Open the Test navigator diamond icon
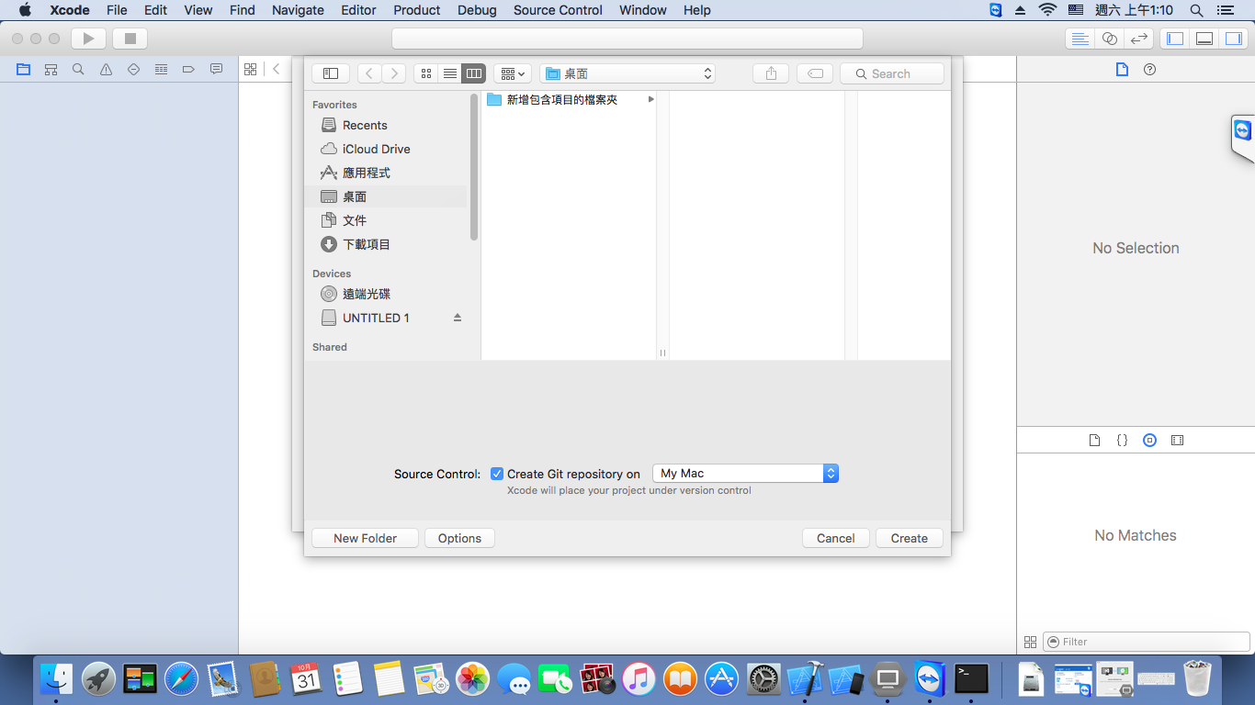 [x=133, y=69]
